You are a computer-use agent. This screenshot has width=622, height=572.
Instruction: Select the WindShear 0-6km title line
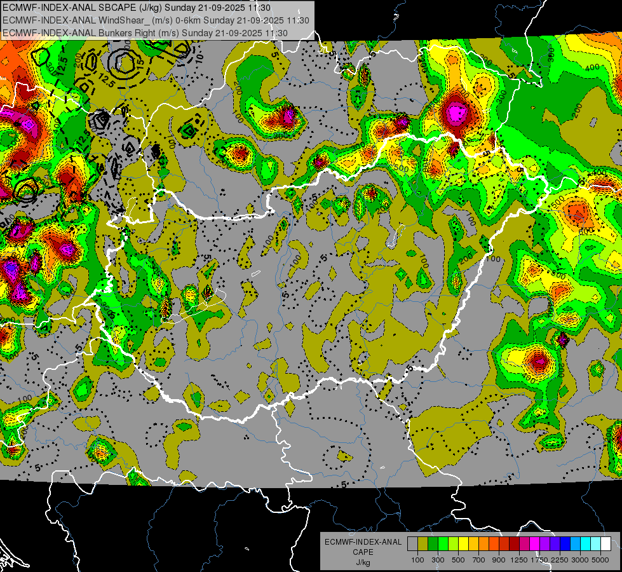pos(156,20)
